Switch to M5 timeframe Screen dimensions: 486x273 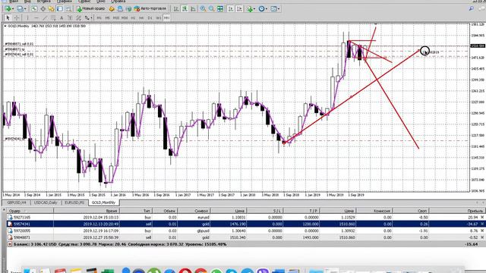(x=108, y=18)
